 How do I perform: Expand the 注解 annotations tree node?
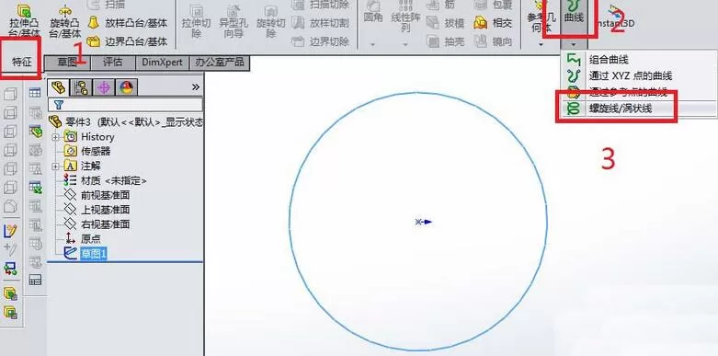(56, 166)
